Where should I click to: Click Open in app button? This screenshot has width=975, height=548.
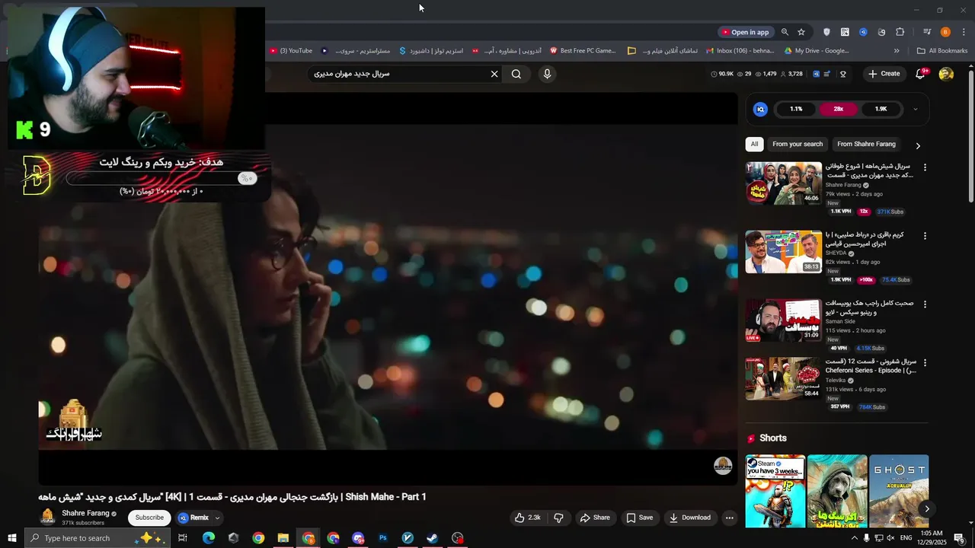[x=745, y=32]
